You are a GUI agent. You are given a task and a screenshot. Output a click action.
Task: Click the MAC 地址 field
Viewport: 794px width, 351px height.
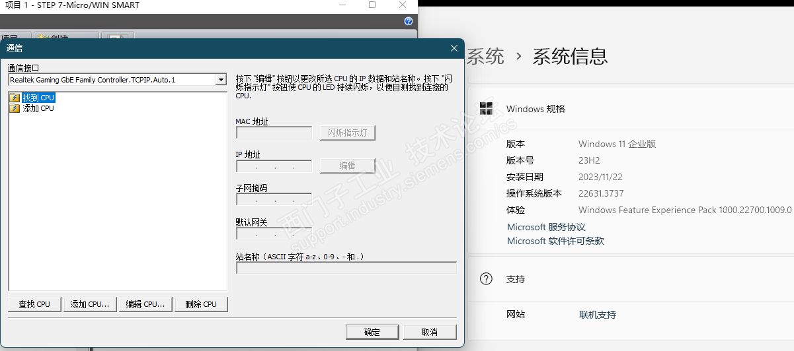(x=274, y=133)
